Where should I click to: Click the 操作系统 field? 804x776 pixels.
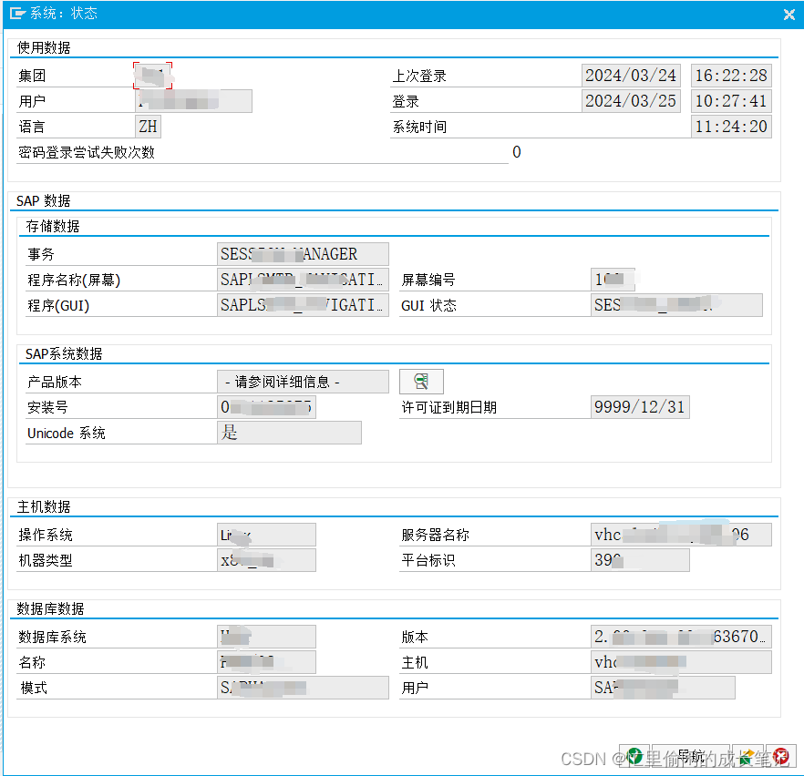[x=266, y=535]
